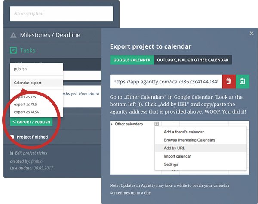Copy the iCal URL with clipboard icon

243,81
